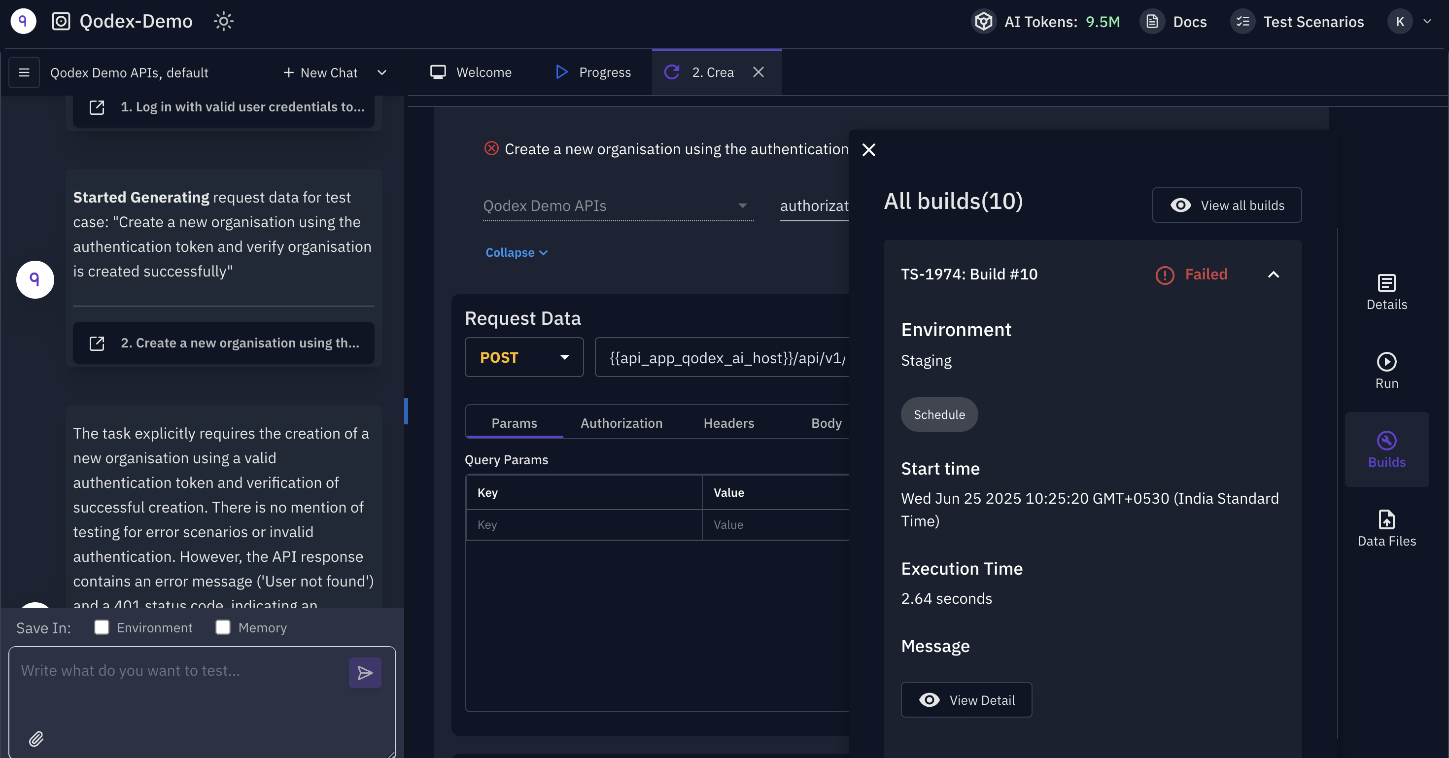Expand the New Chat dropdown arrow
The image size is (1449, 758).
[382, 72]
